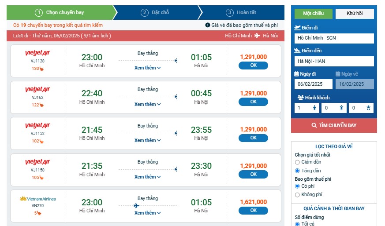Expand Xem thêm for flight VJ162
The height and width of the screenshot is (226, 385).
click(148, 104)
